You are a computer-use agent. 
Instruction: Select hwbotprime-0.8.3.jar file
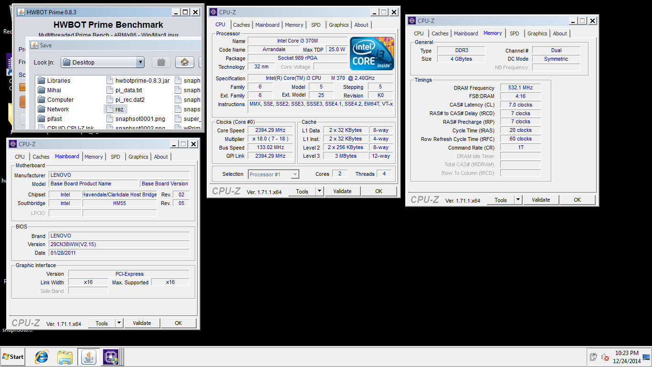point(137,81)
